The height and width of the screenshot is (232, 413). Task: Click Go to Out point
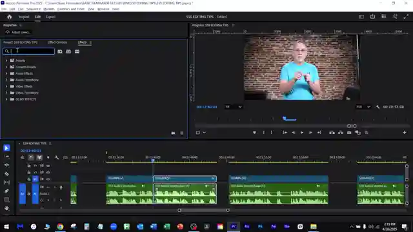pyautogui.click(x=319, y=133)
